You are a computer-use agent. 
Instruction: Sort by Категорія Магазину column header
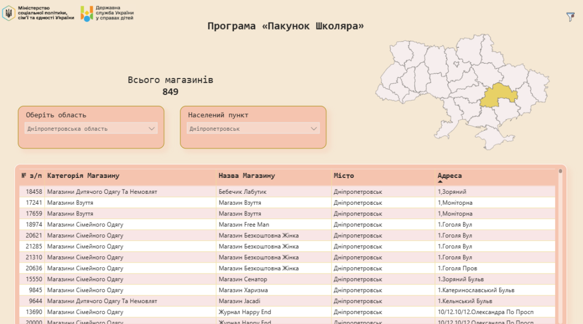click(83, 176)
